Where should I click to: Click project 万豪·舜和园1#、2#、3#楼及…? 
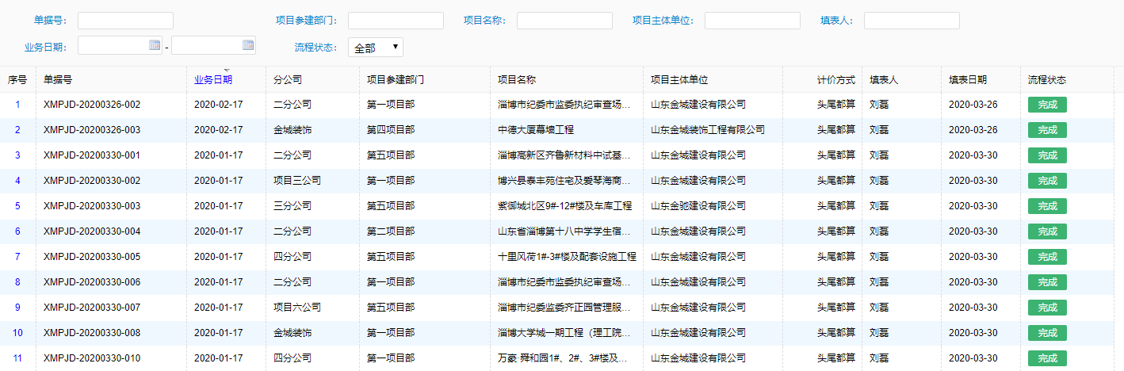(x=564, y=358)
